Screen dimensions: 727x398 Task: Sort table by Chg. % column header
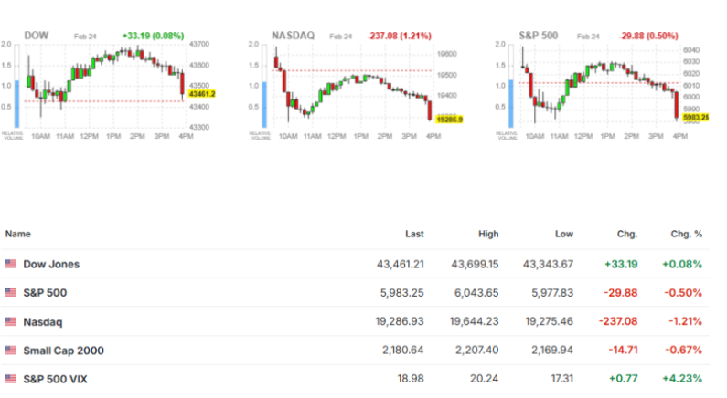point(687,234)
